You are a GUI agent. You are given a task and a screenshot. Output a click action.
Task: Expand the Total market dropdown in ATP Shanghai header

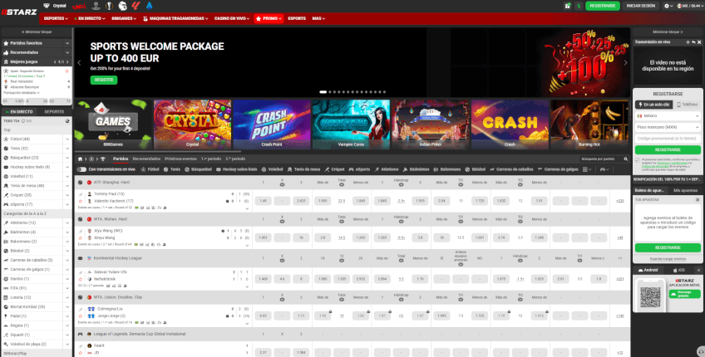point(342,185)
